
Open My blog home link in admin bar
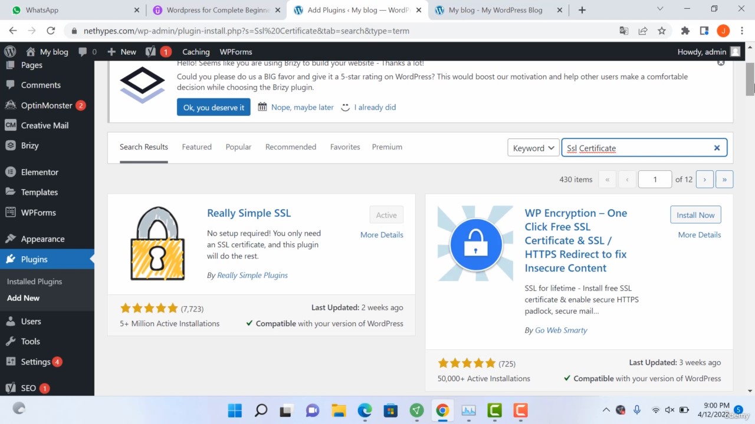[x=47, y=52]
